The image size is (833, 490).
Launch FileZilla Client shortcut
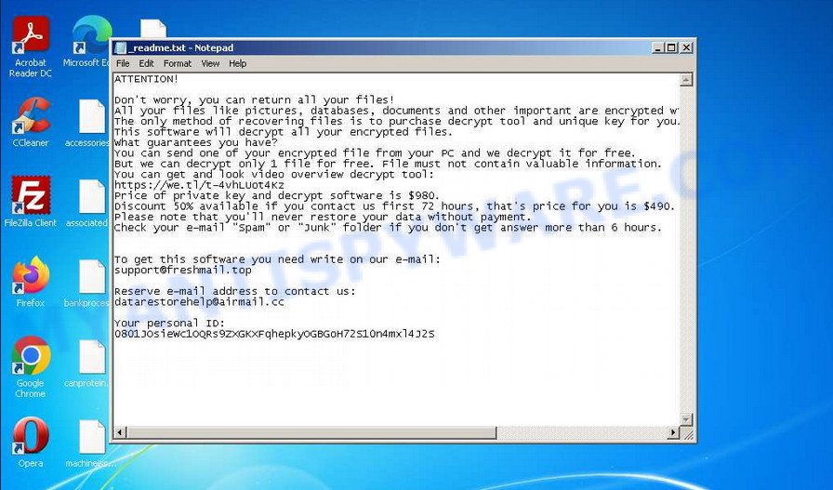coord(31,202)
